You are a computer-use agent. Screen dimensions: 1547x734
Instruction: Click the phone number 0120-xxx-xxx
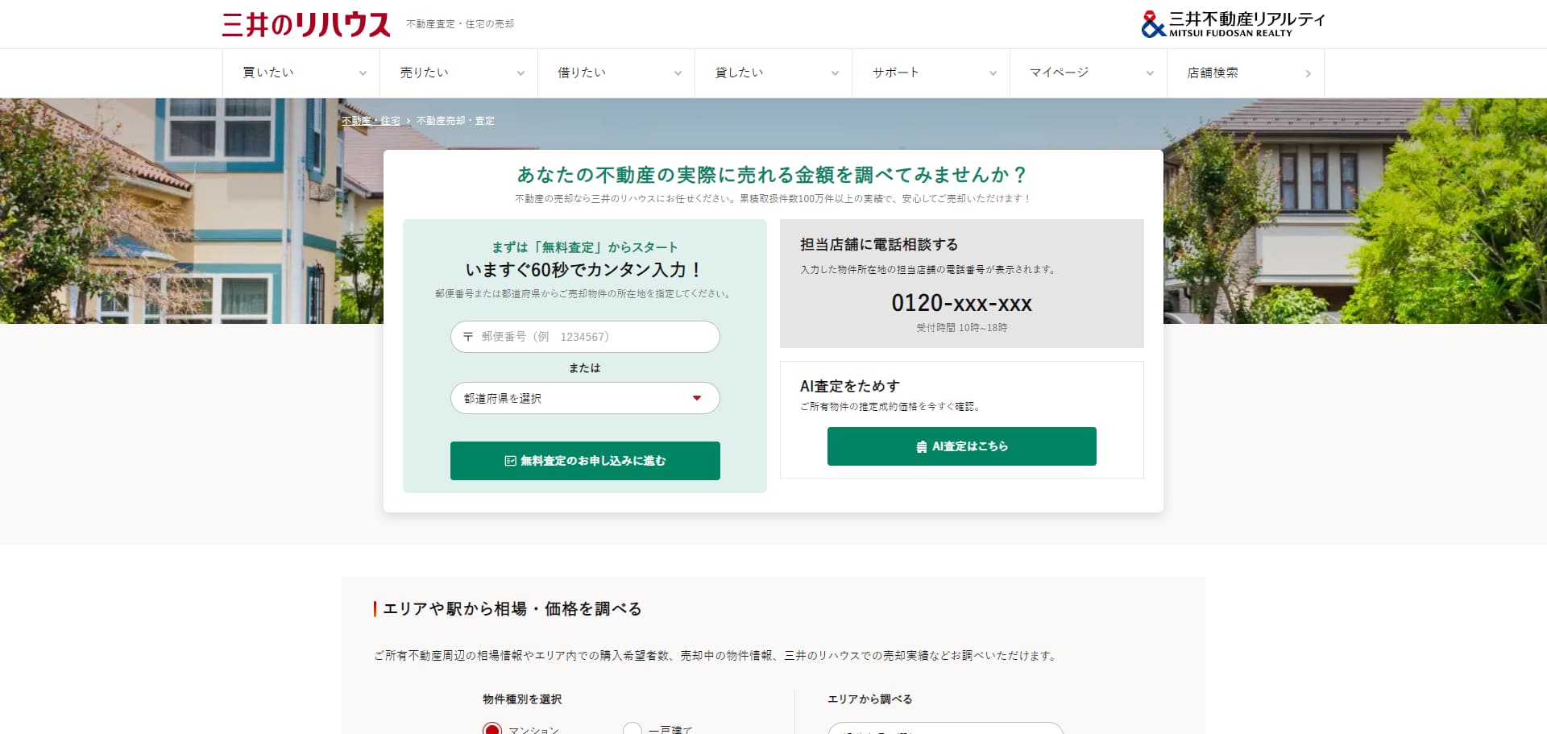click(x=960, y=304)
